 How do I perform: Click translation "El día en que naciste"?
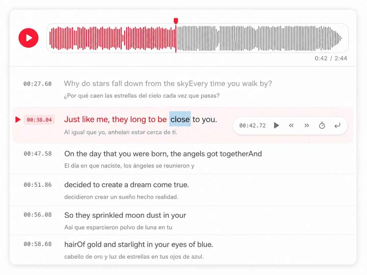point(93,166)
